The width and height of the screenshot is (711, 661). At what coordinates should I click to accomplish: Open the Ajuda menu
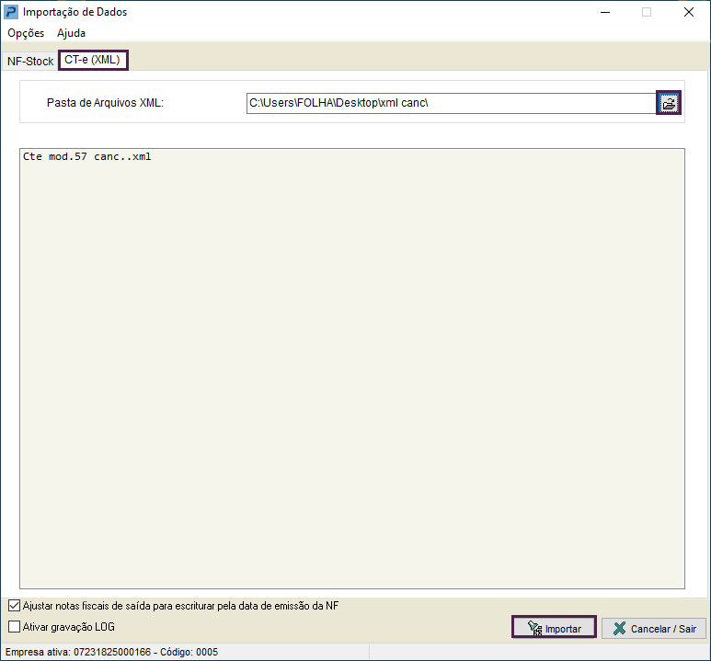pyautogui.click(x=71, y=33)
